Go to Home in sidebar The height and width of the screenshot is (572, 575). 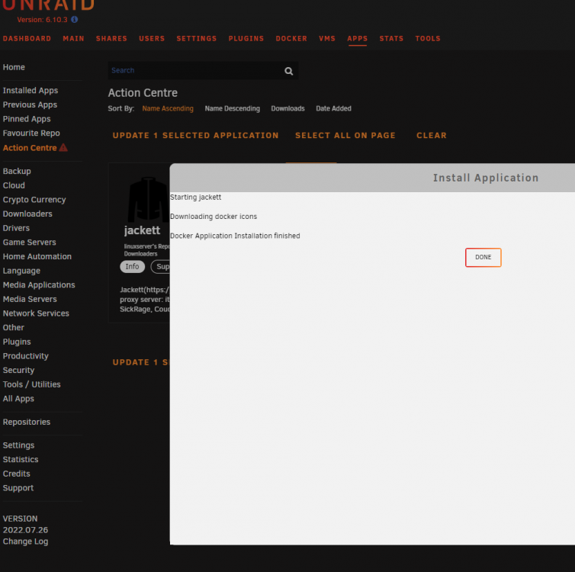click(14, 67)
